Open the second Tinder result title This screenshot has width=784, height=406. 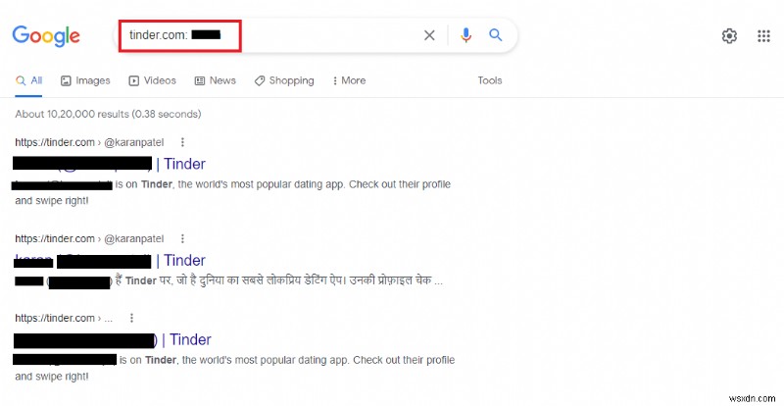(184, 260)
